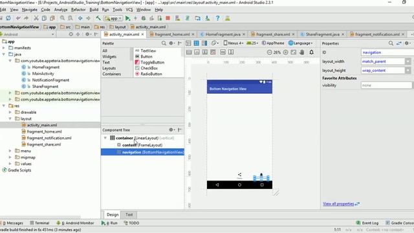Open the Language dropdown
Viewport: 414px width, 233px height.
300,43
